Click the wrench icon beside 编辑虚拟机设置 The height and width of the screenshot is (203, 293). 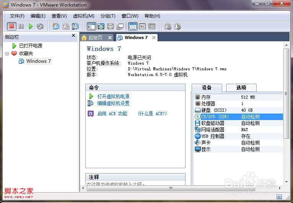pyautogui.click(x=90, y=103)
